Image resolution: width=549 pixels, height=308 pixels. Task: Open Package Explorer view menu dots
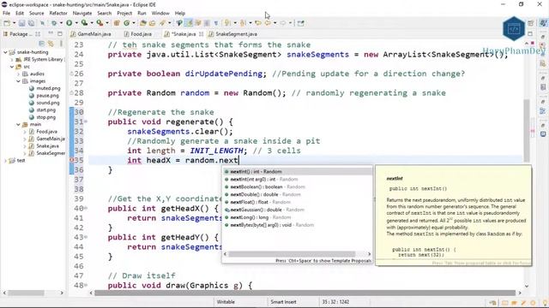click(61, 44)
